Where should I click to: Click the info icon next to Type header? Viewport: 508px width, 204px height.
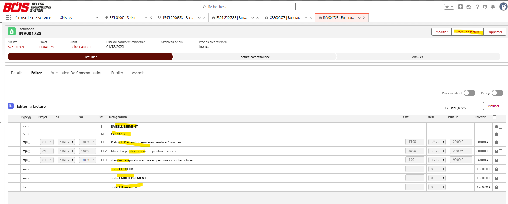tap(30, 118)
